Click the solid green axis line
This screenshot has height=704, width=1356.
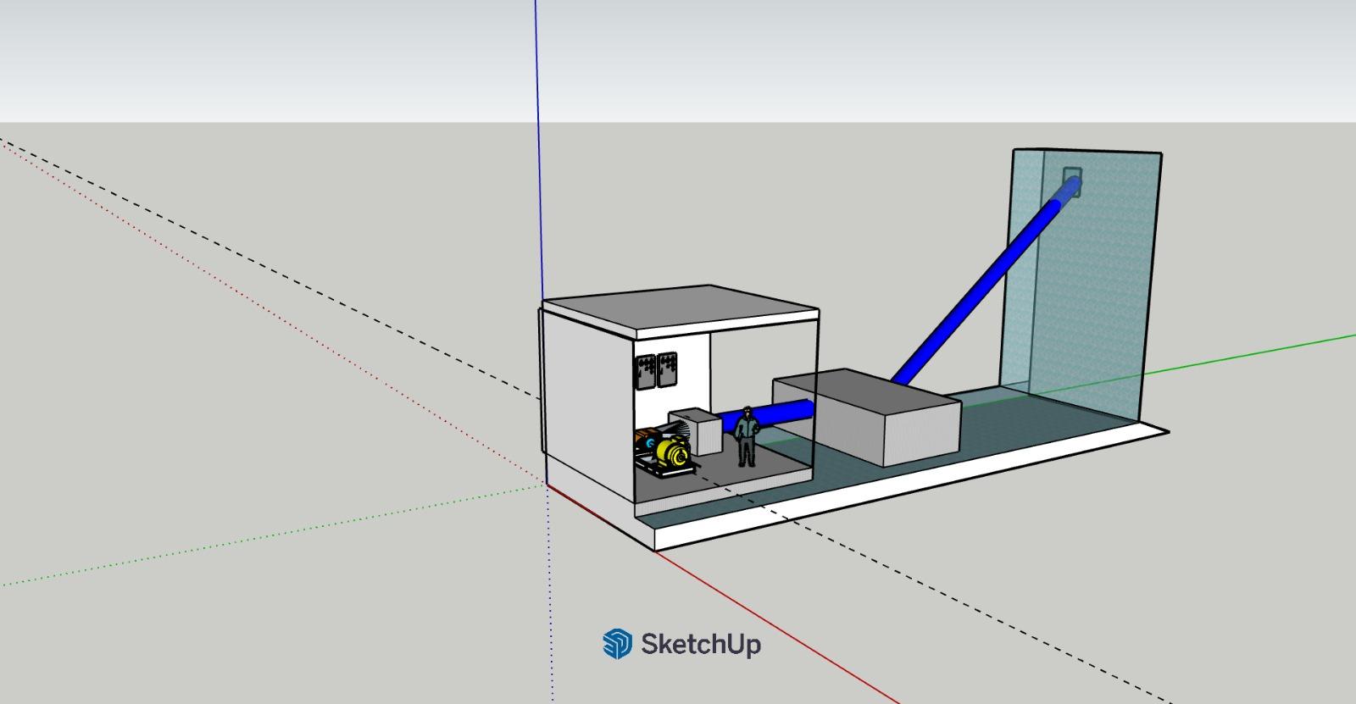[1254, 354]
